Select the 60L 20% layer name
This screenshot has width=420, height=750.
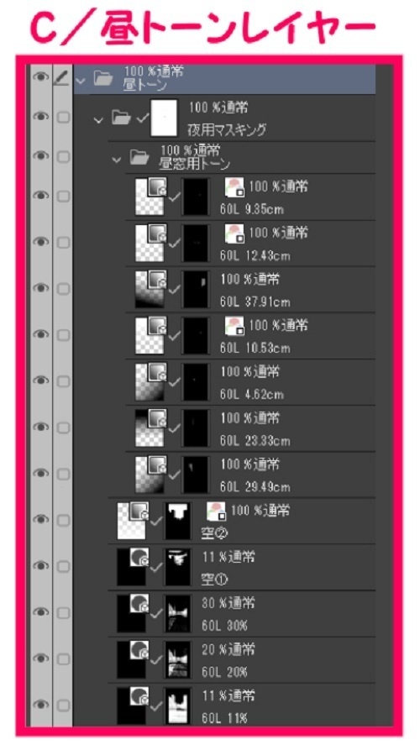click(x=224, y=672)
